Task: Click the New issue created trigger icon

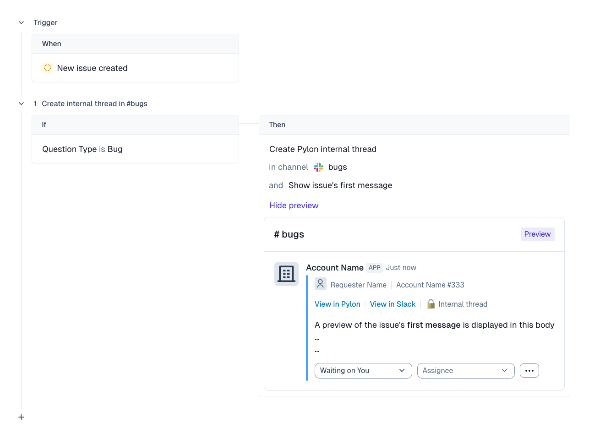Action: pyautogui.click(x=48, y=68)
